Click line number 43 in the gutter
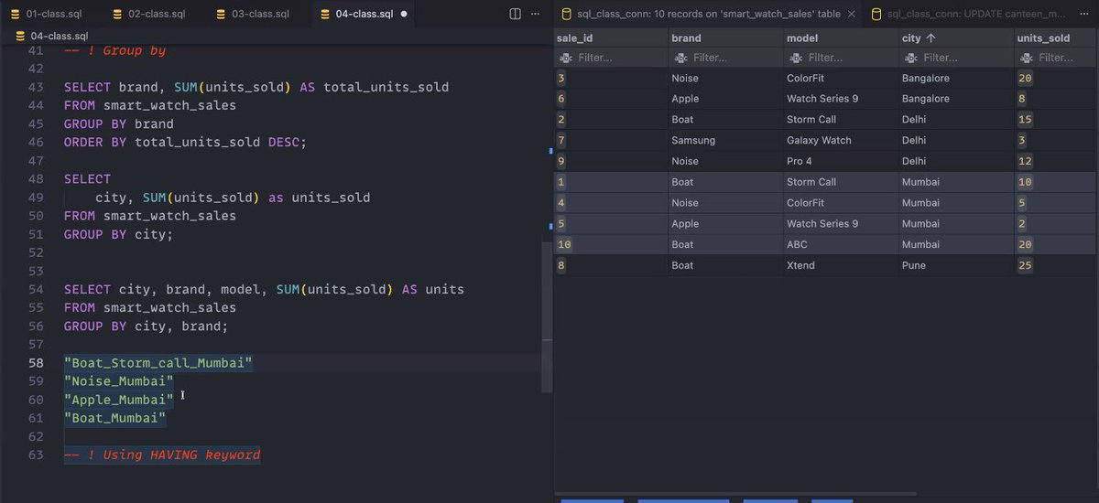 (x=36, y=87)
